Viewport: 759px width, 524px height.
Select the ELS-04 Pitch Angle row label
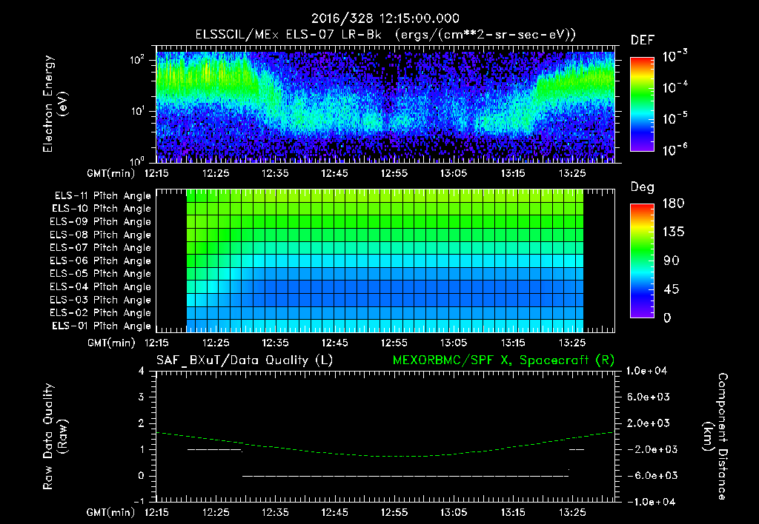click(x=101, y=286)
